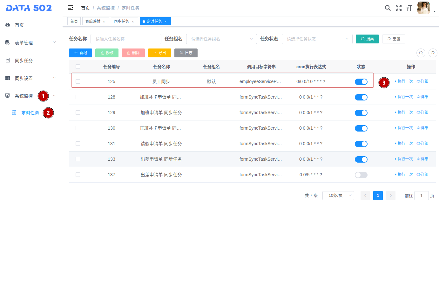439x303 pixels.
Task: Open the header search magnifier icon
Action: pyautogui.click(x=388, y=8)
